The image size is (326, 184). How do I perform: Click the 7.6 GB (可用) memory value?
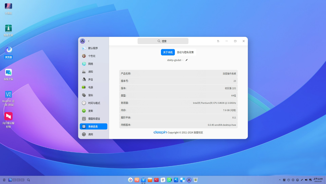pos(229,110)
